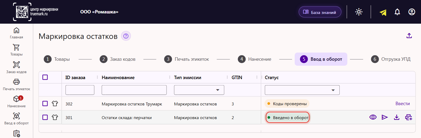Switch theme with the sun icon

[359, 12]
